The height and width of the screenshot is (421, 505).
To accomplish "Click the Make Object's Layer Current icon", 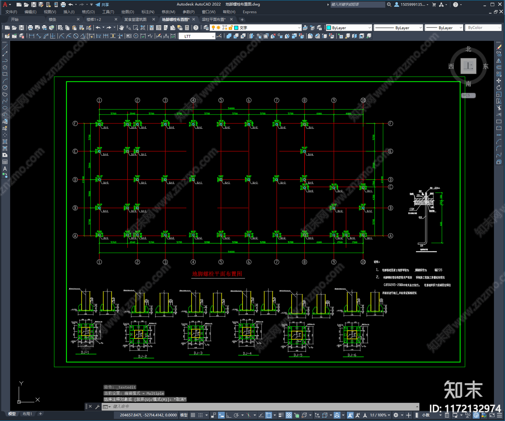I will (305, 28).
